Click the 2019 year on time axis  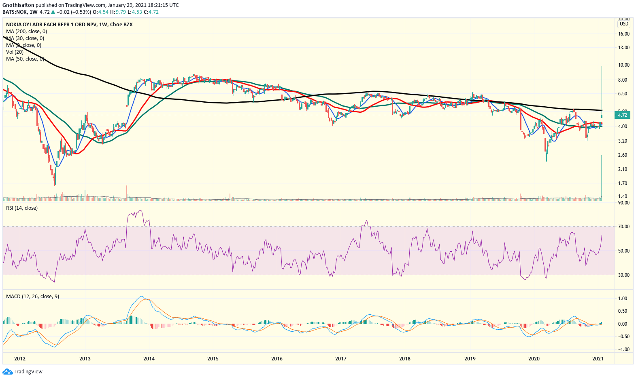coord(470,359)
